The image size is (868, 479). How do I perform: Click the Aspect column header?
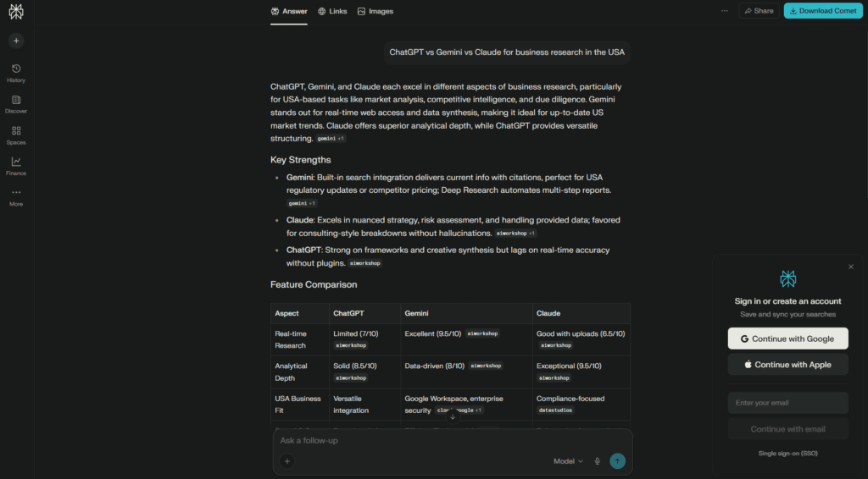[287, 313]
